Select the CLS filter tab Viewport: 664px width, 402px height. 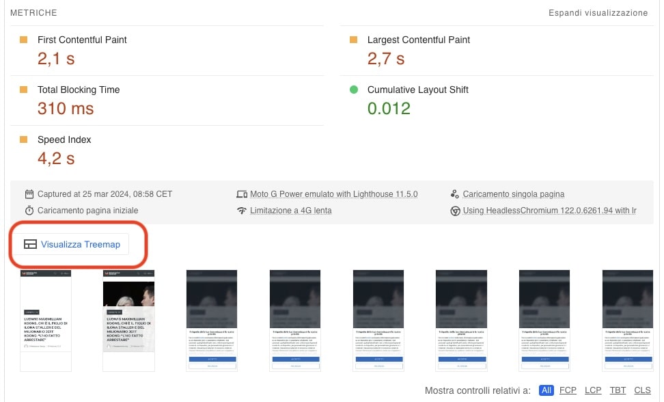(x=642, y=390)
